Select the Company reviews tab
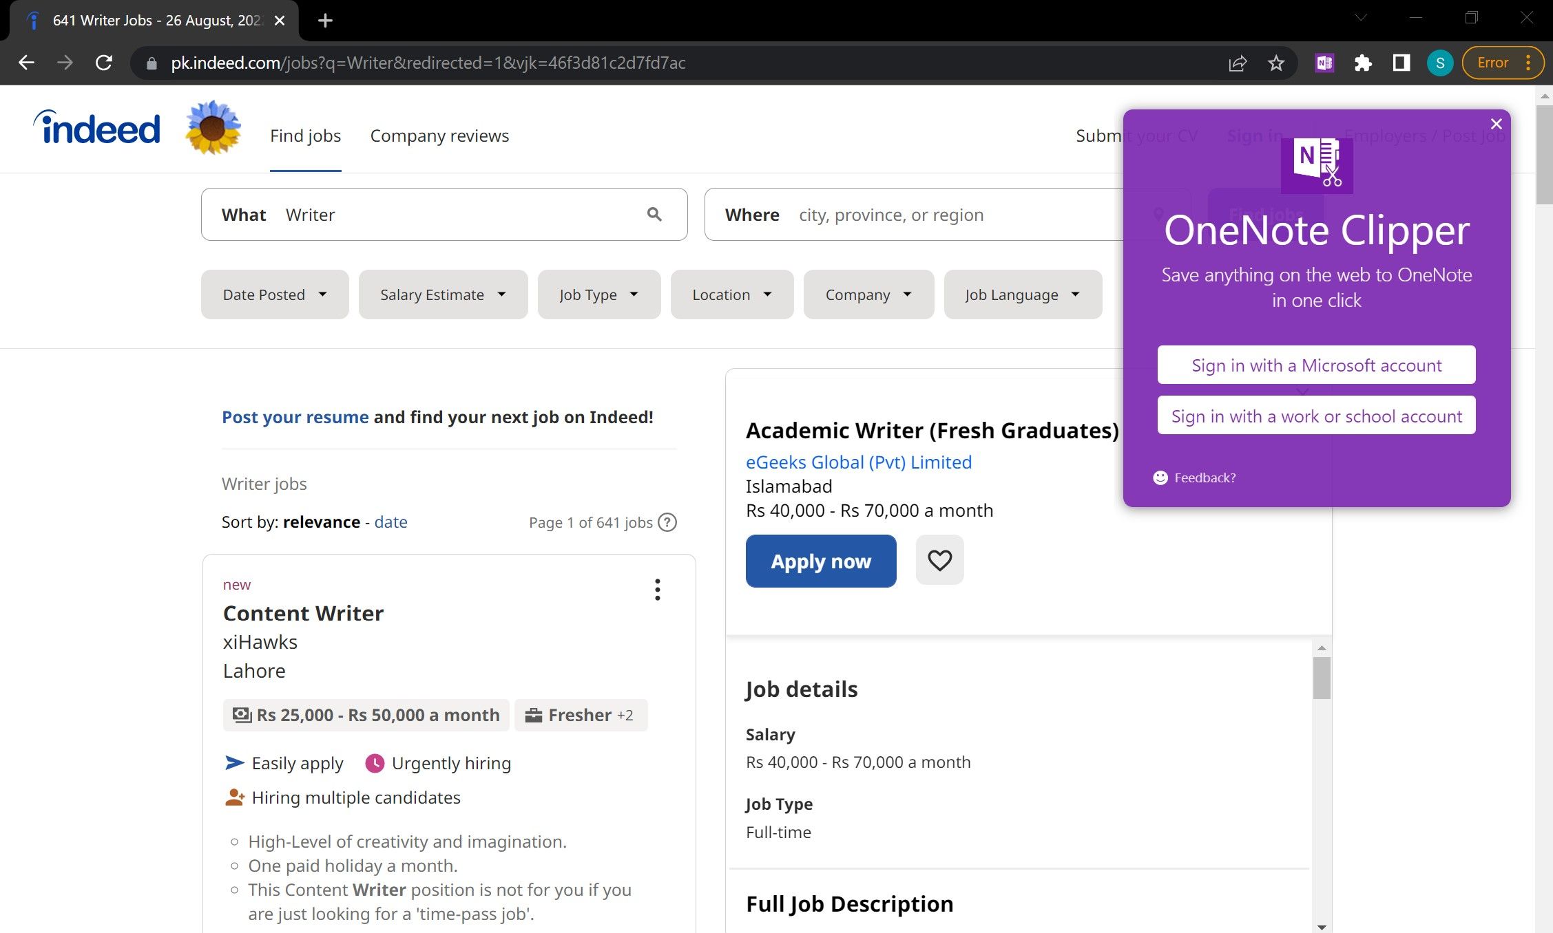This screenshot has width=1553, height=933. tap(439, 135)
